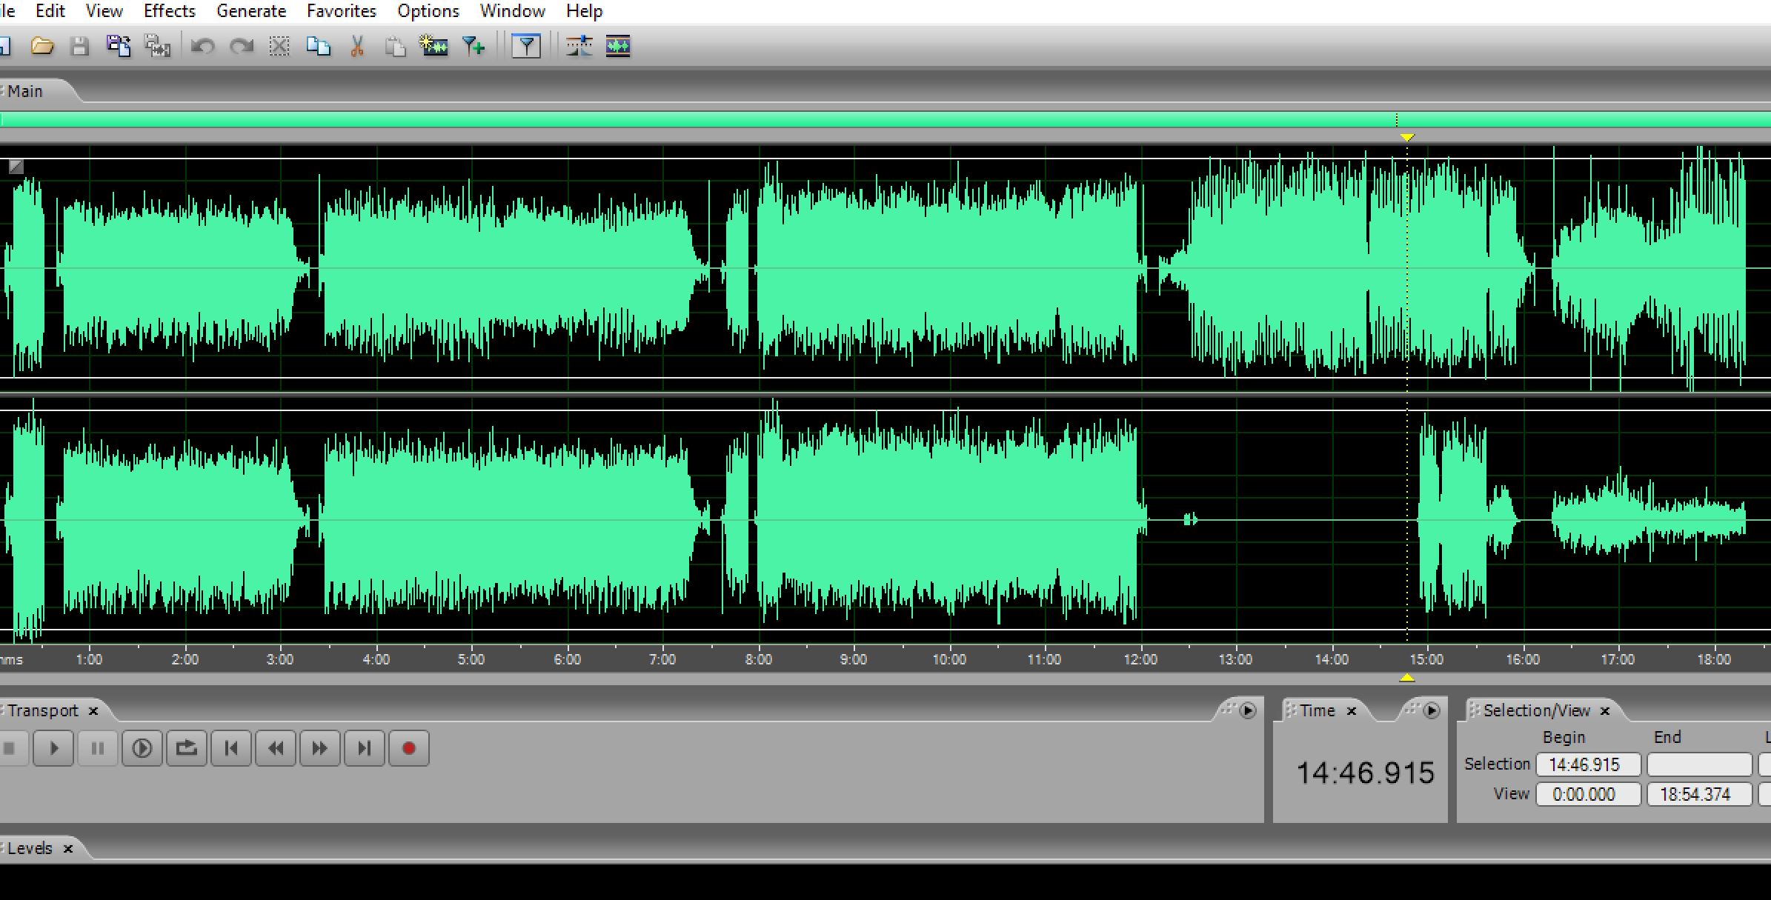Open the Transport panel options arrow
Viewport: 1771px width, 900px height.
click(x=1248, y=711)
